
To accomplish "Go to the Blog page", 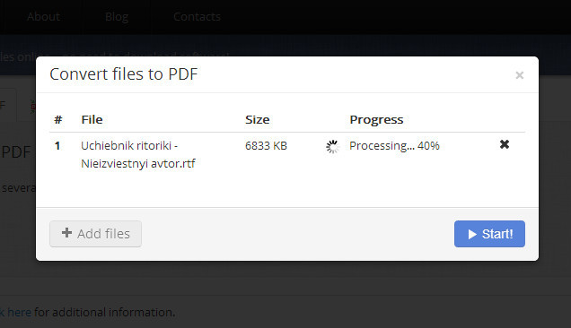I will click(117, 17).
